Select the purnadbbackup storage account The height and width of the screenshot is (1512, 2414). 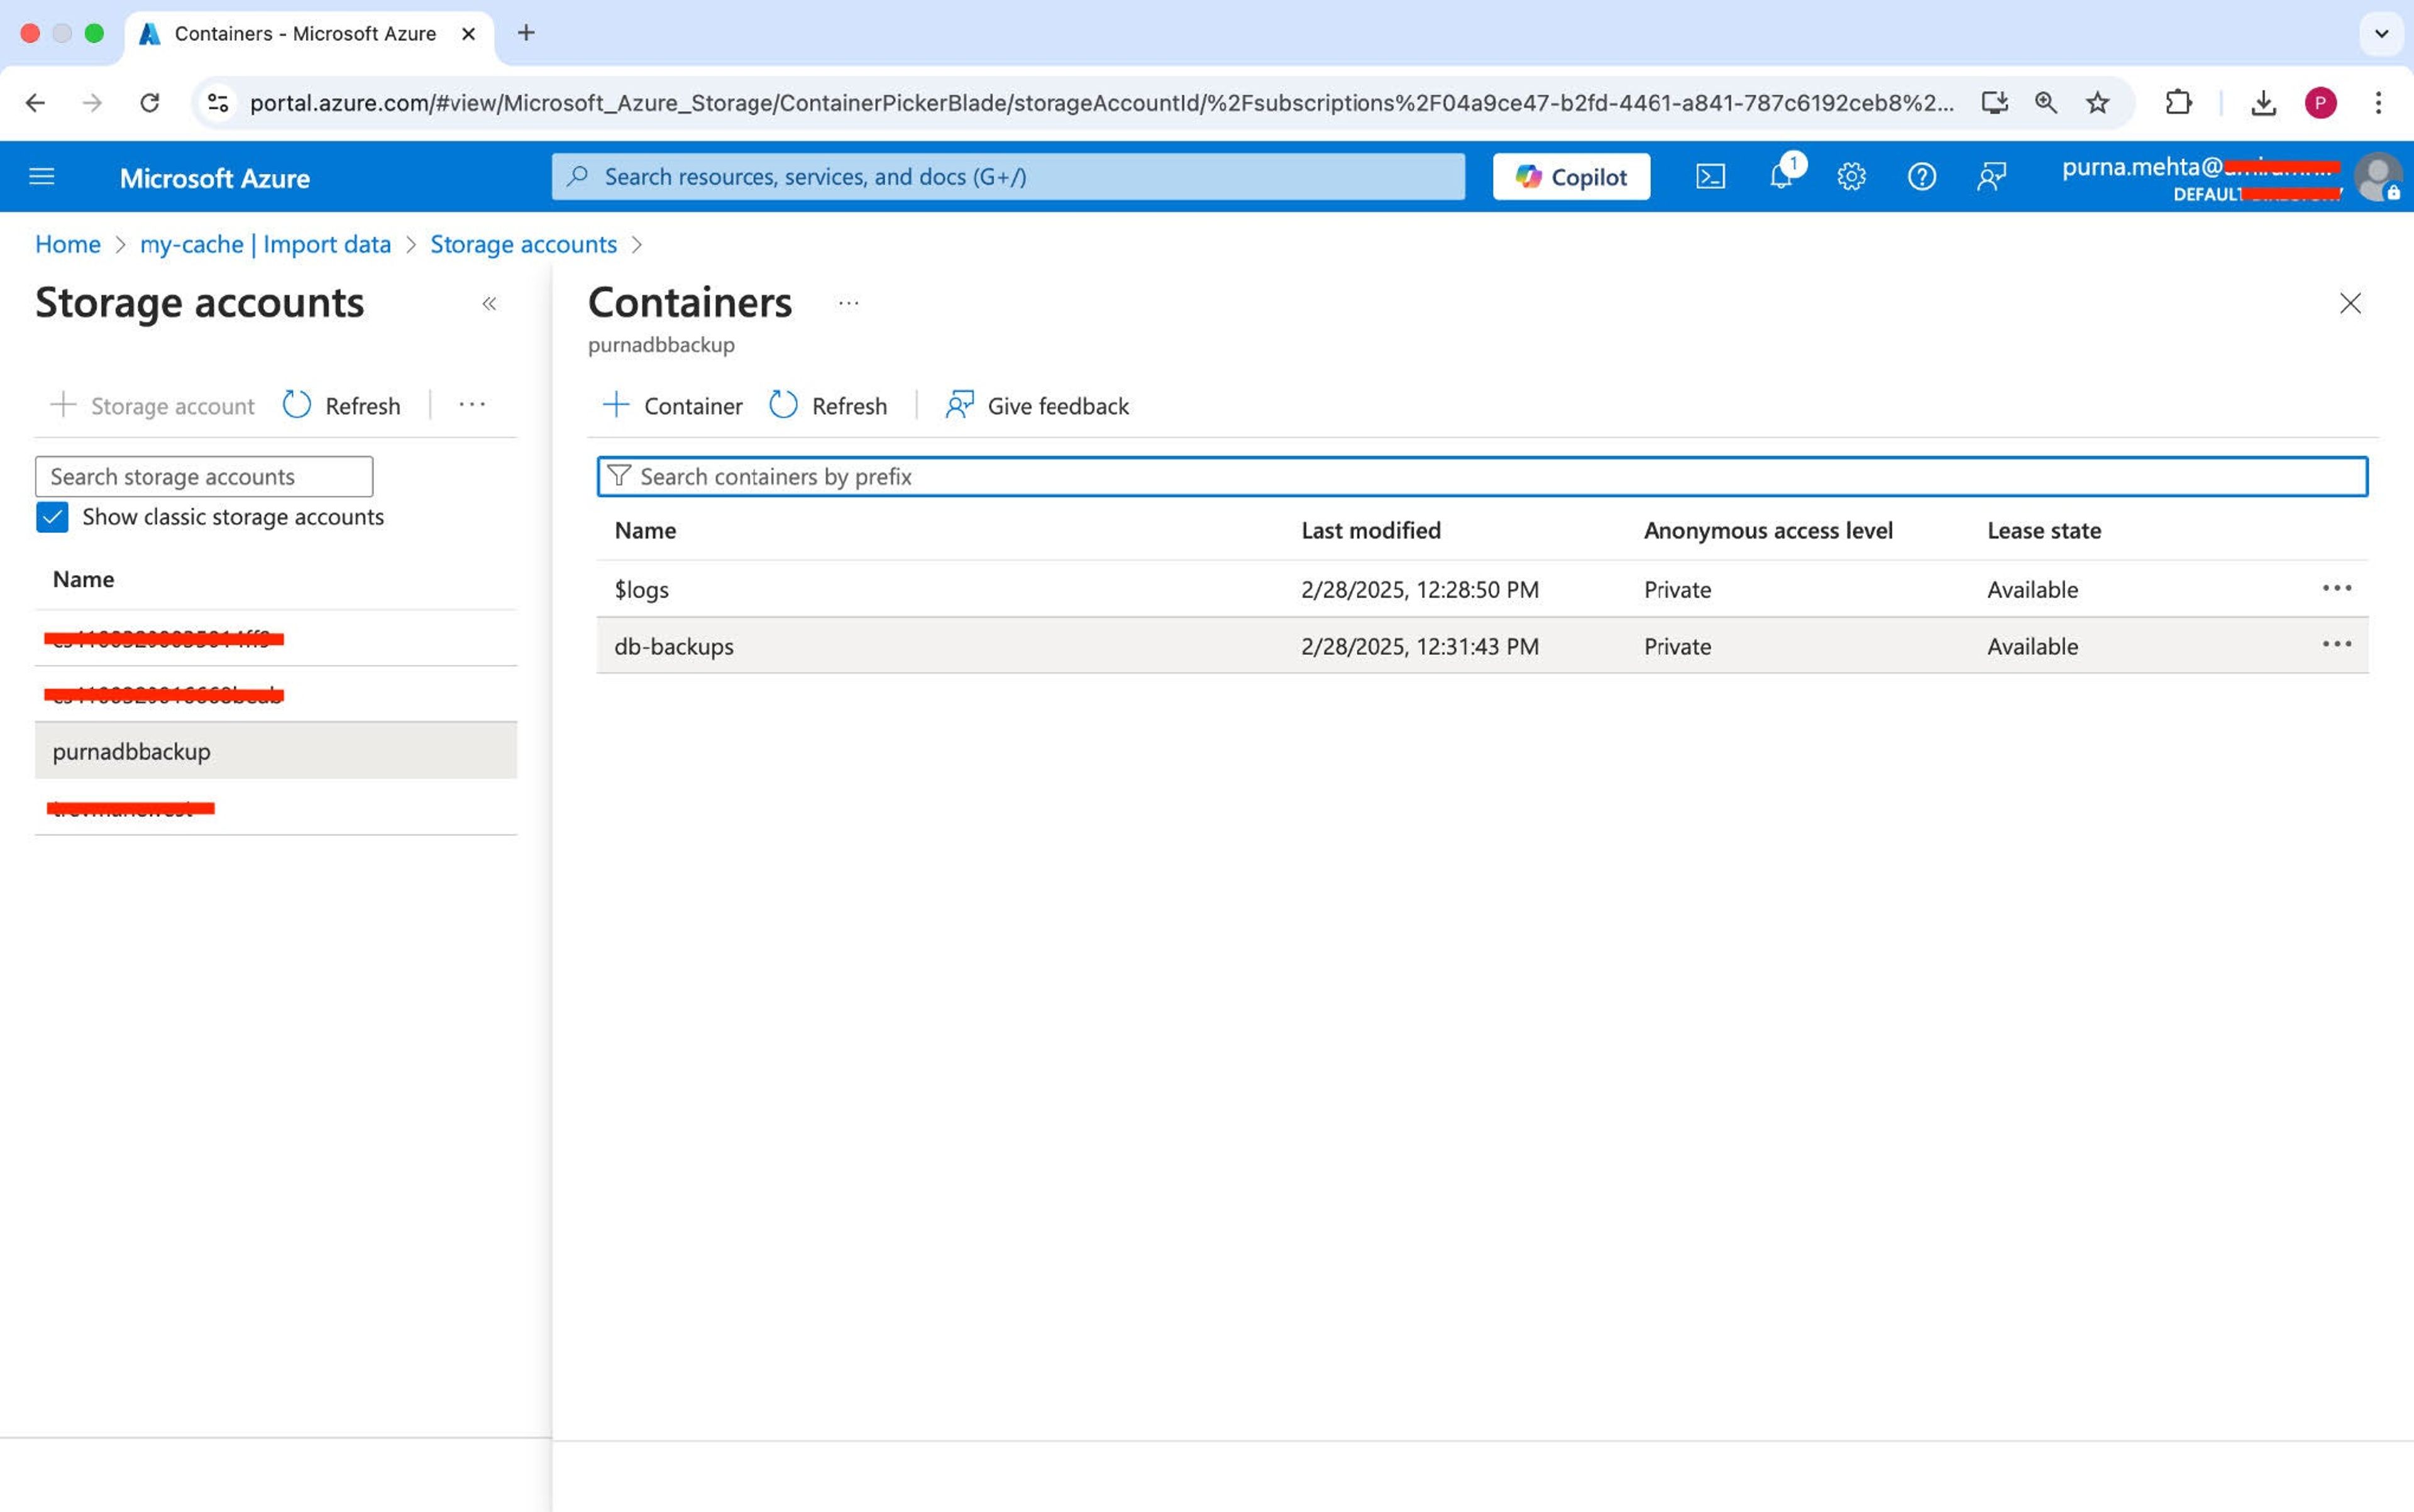pyautogui.click(x=132, y=751)
